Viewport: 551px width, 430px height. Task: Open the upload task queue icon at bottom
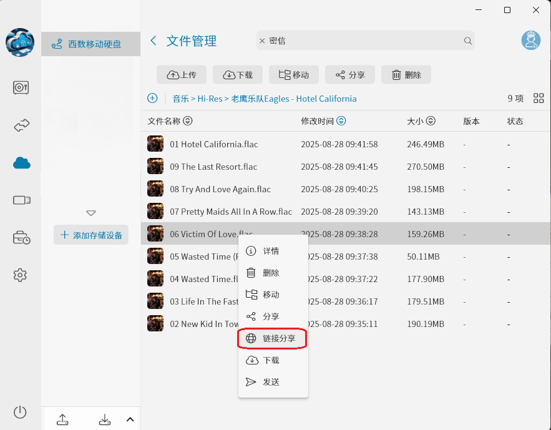click(62, 419)
